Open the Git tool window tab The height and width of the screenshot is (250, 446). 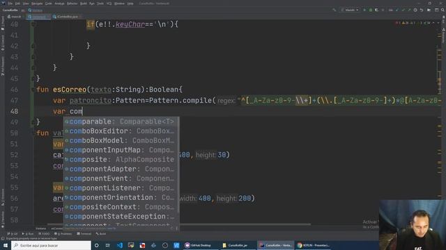tap(13, 234)
